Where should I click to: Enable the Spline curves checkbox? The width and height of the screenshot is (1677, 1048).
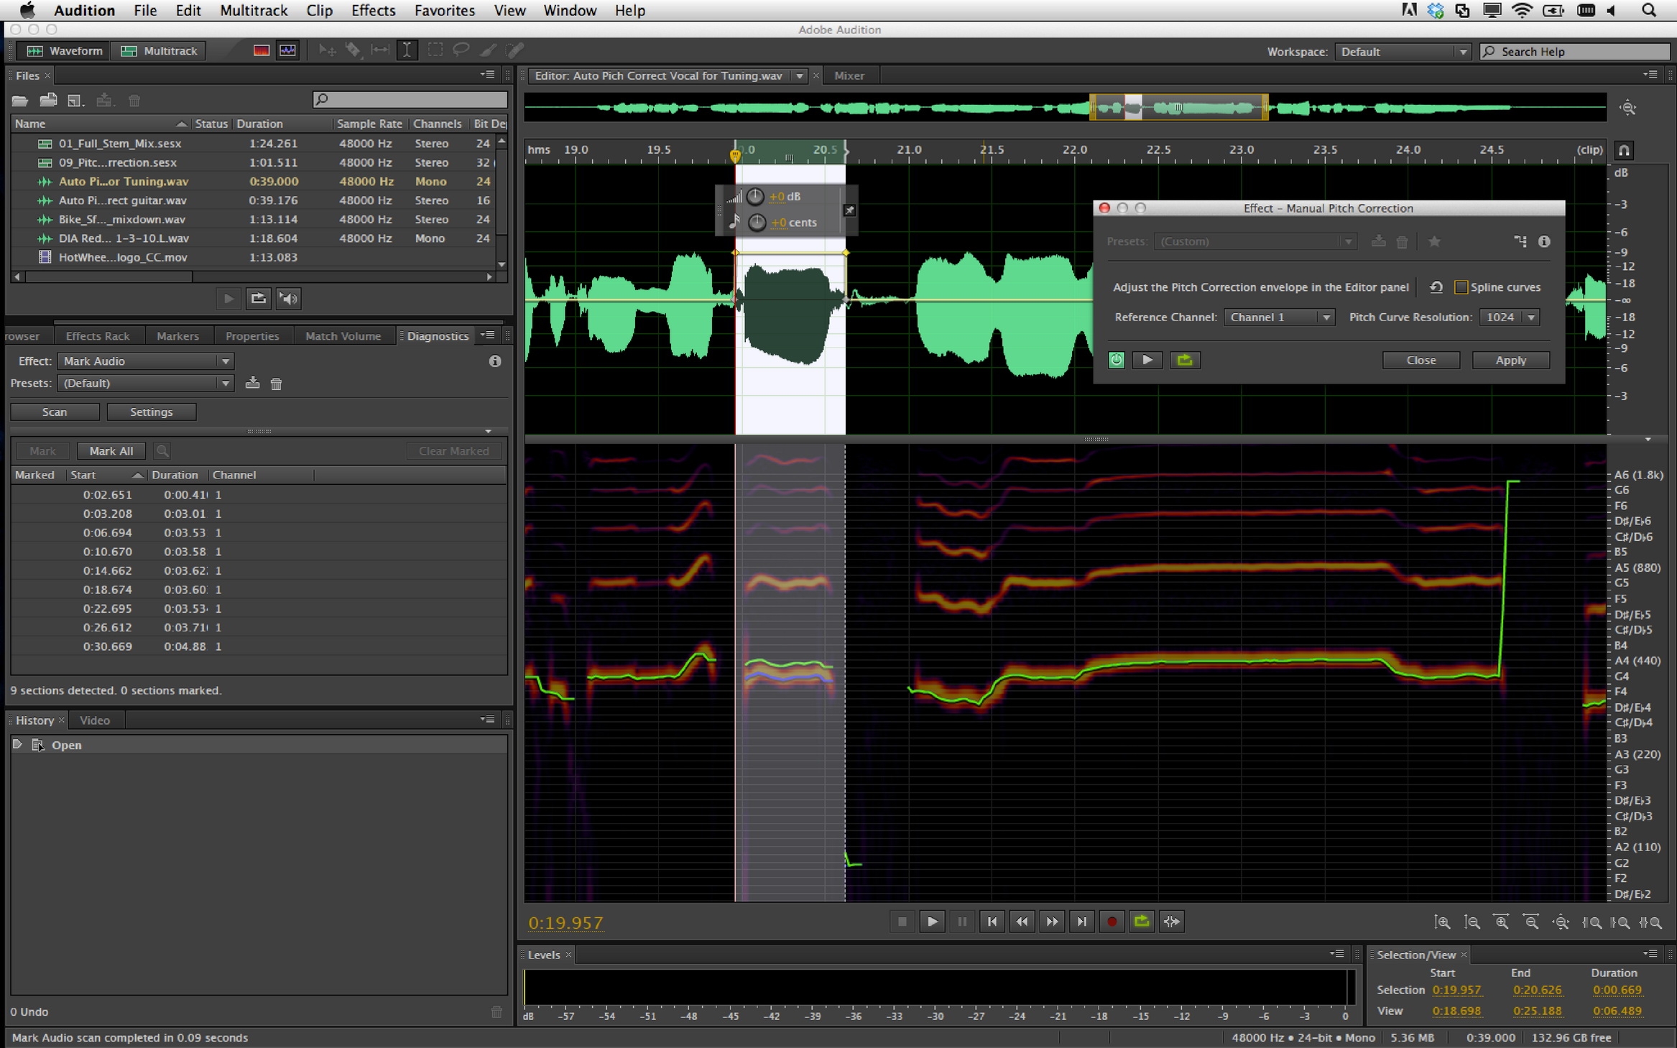(1461, 287)
